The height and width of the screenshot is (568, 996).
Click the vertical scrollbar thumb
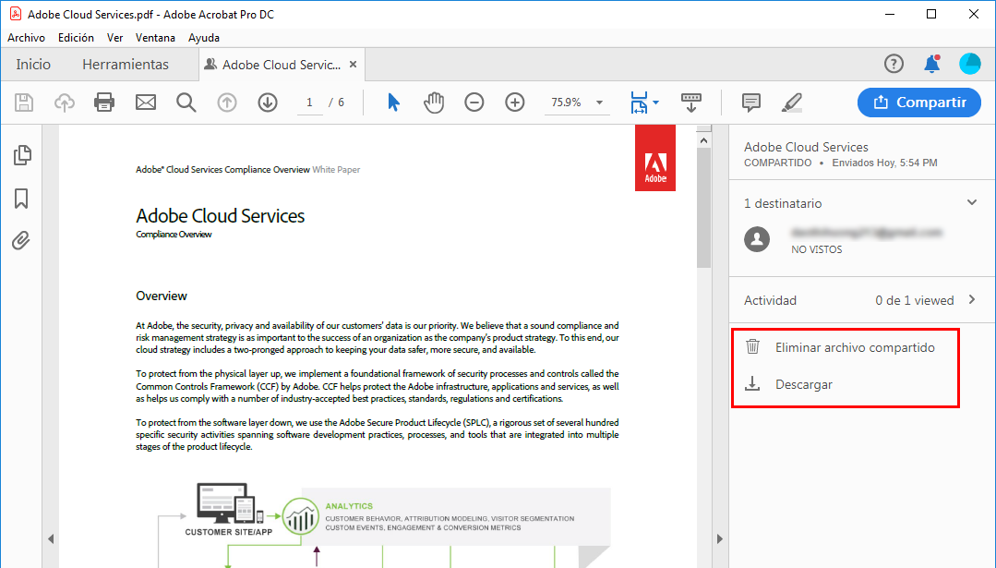pos(703,209)
